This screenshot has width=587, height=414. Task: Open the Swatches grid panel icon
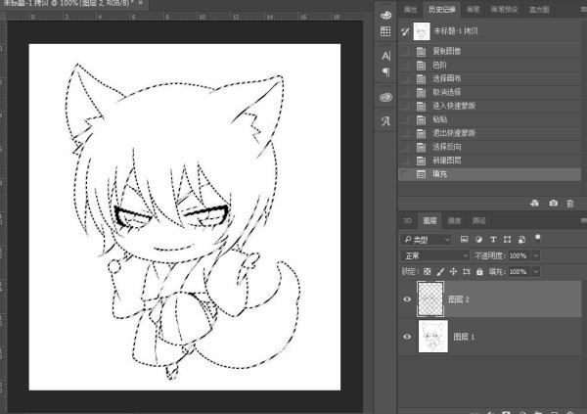coord(385,31)
